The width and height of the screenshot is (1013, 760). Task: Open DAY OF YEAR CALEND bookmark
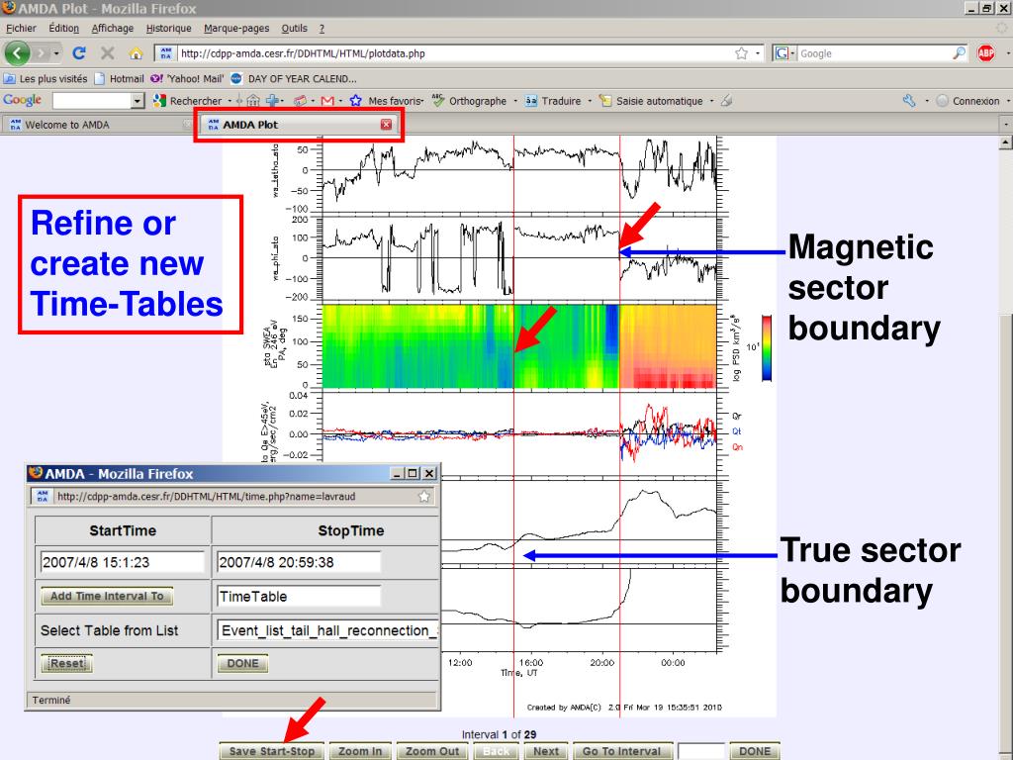[293, 79]
